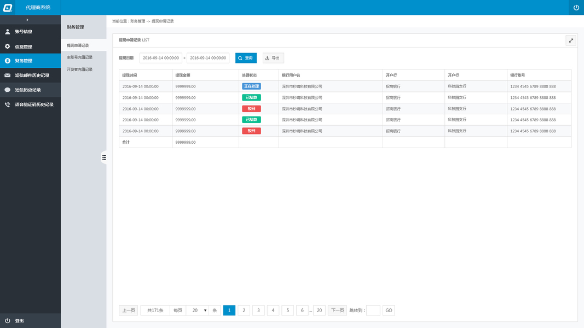
Task: Click the 已结算 badge in the second row
Action: 251,97
